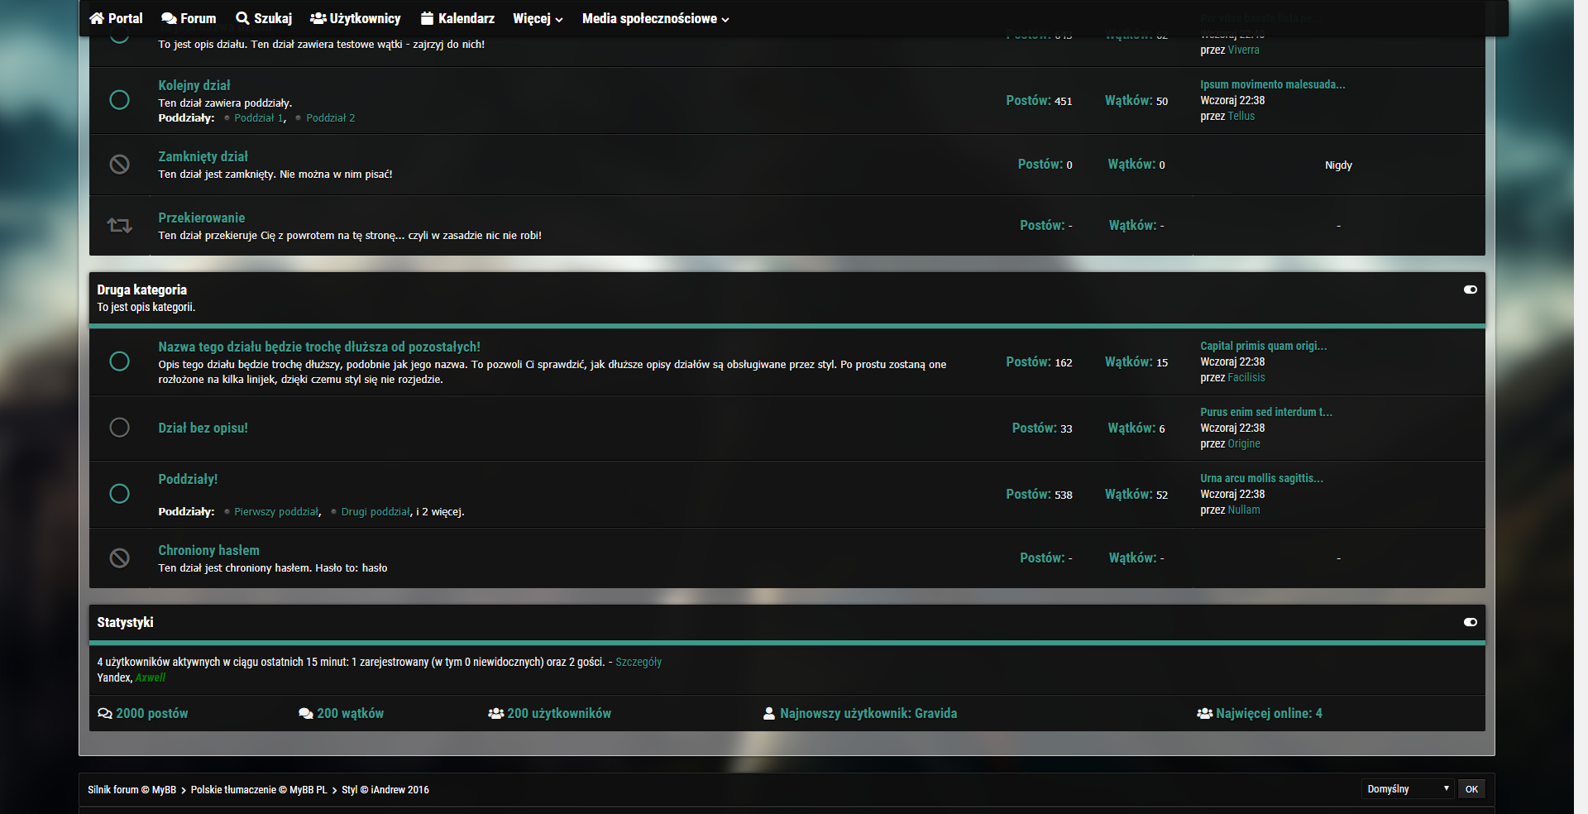Open user profile Axwell in online list
Viewport: 1588px width, 814px height.
click(x=151, y=678)
